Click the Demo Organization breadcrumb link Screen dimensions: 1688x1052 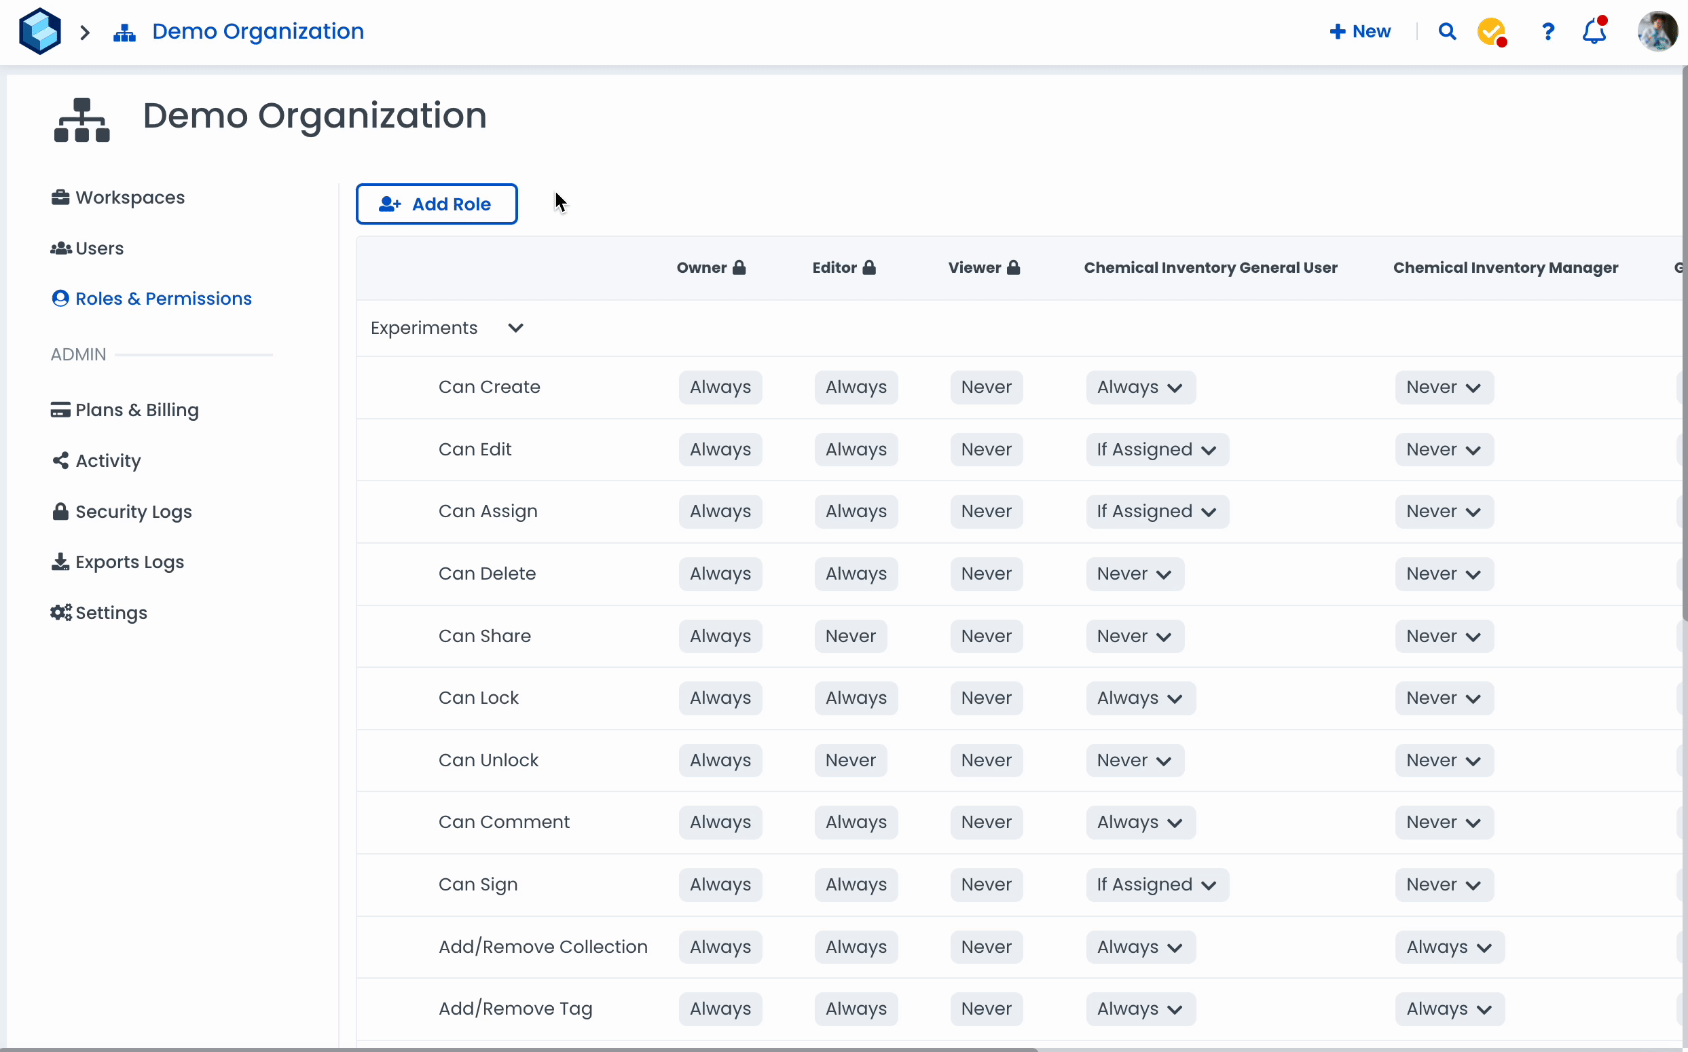coord(257,31)
